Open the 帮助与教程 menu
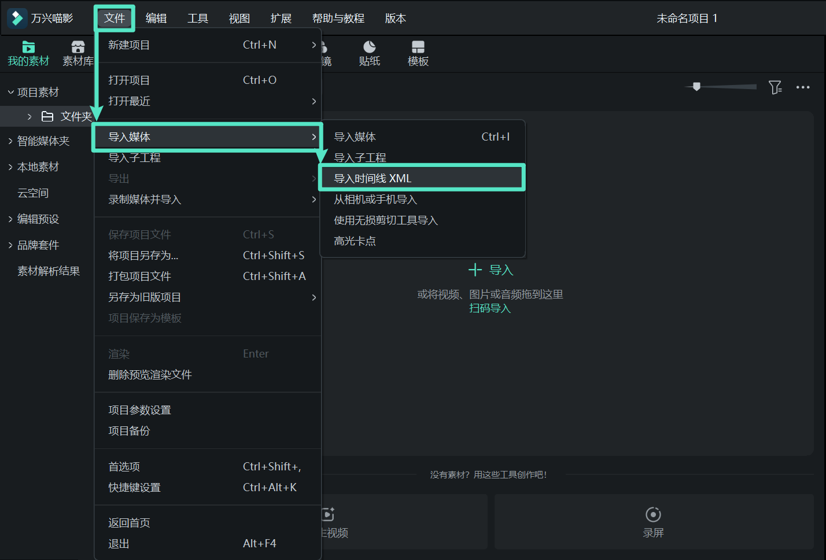This screenshot has width=826, height=560. 338,19
